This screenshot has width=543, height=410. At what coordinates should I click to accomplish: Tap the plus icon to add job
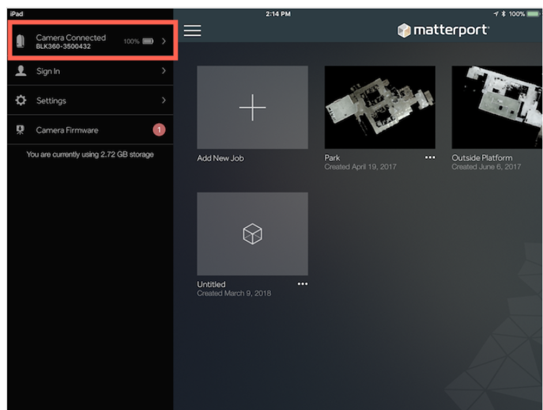click(252, 108)
